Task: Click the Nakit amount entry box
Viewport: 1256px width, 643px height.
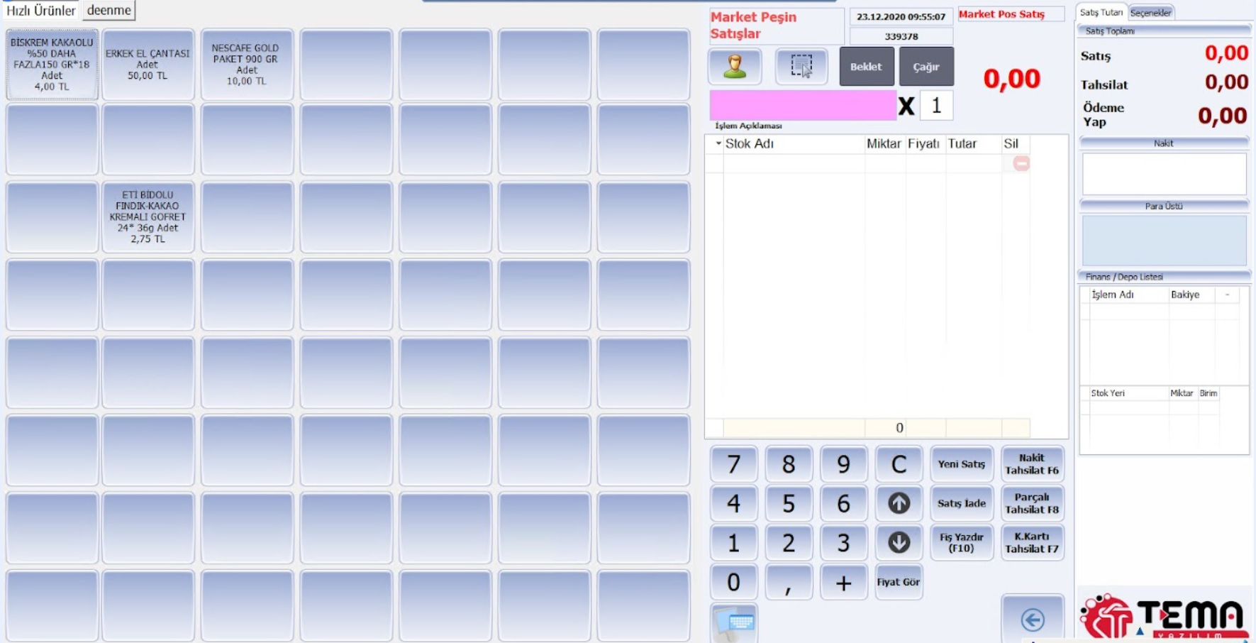Action: (x=1163, y=174)
